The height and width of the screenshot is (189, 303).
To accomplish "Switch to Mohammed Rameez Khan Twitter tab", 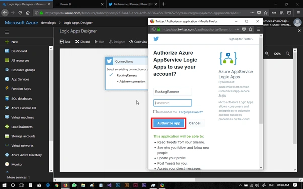I will (132, 4).
